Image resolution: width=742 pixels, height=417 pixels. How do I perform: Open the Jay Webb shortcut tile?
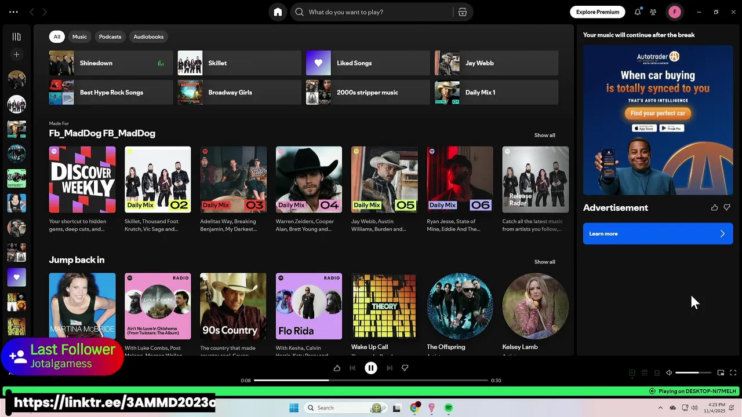[496, 63]
